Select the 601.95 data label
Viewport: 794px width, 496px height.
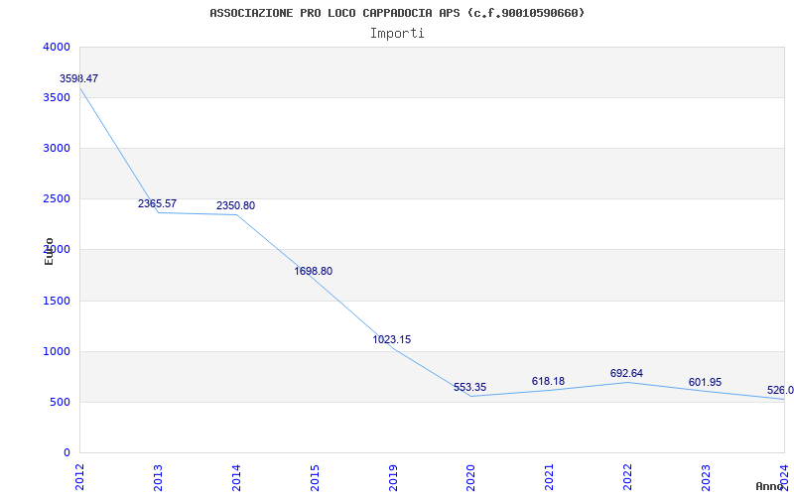[x=706, y=383]
